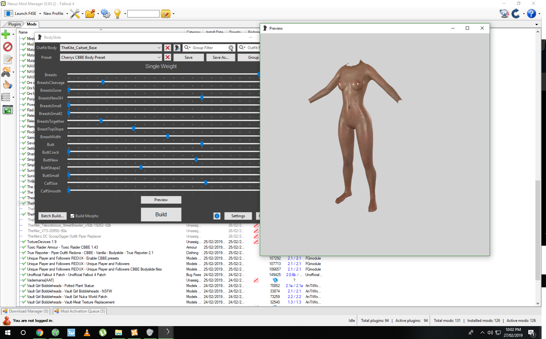
Task: Toggle the True Reporter mod checkmark
Action: click(x=24, y=253)
